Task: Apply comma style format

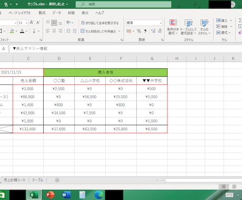Action: coord(145,31)
